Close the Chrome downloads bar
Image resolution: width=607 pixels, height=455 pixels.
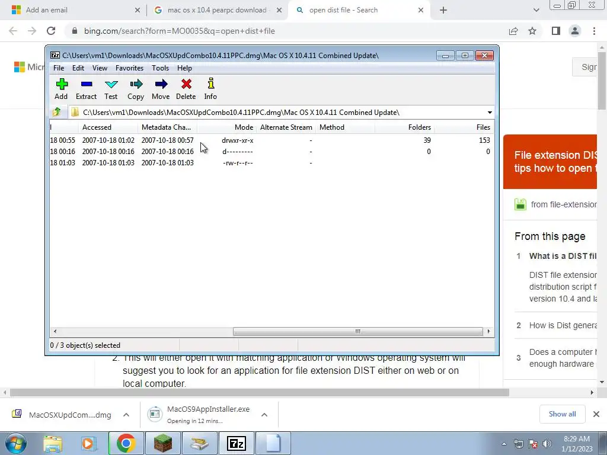(596, 414)
